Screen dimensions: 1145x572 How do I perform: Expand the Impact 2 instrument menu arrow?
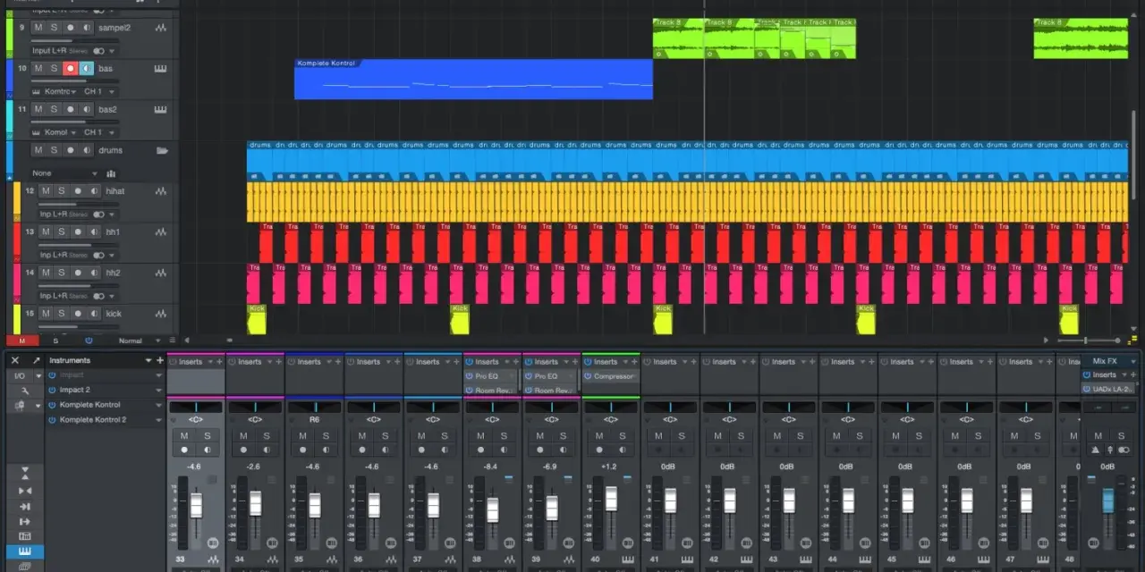tap(158, 391)
